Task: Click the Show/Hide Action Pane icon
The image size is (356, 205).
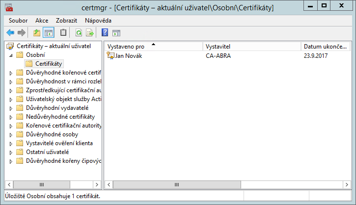Action: [116, 33]
